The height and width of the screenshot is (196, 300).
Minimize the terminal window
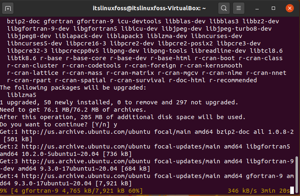257,9
